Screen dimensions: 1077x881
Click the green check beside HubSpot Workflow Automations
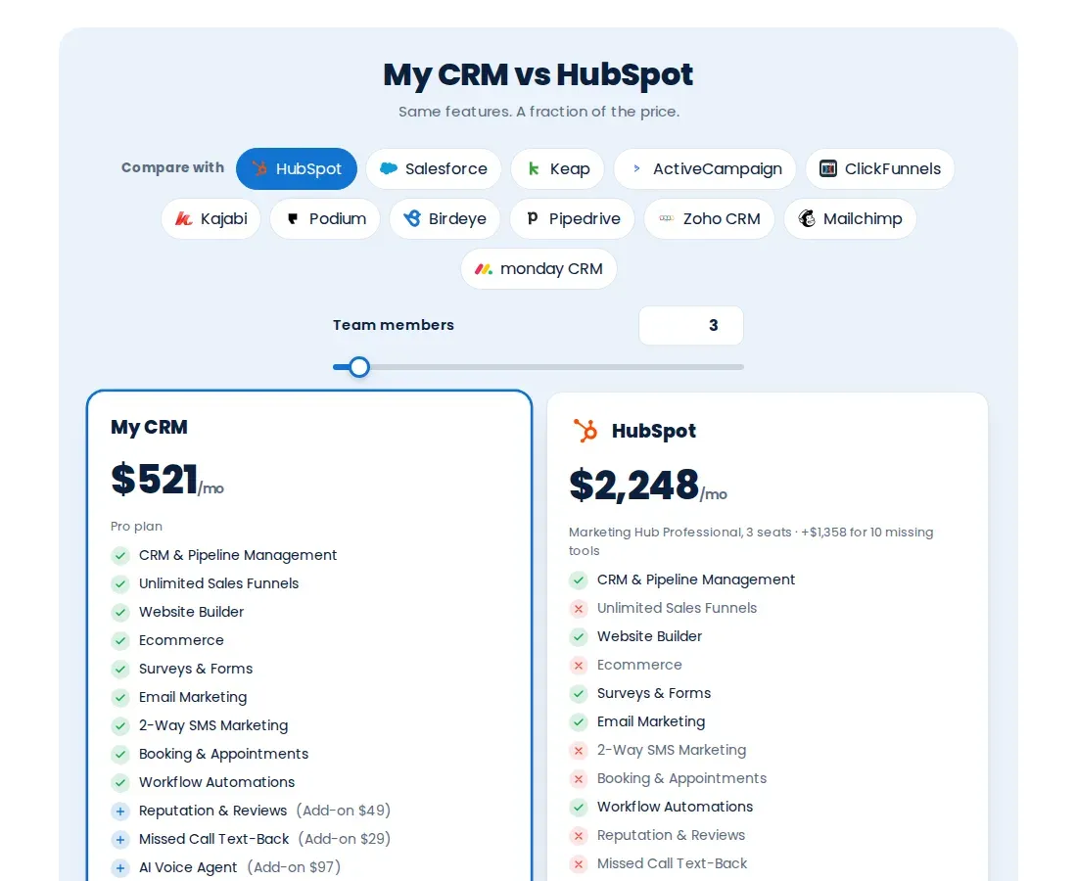(x=579, y=807)
